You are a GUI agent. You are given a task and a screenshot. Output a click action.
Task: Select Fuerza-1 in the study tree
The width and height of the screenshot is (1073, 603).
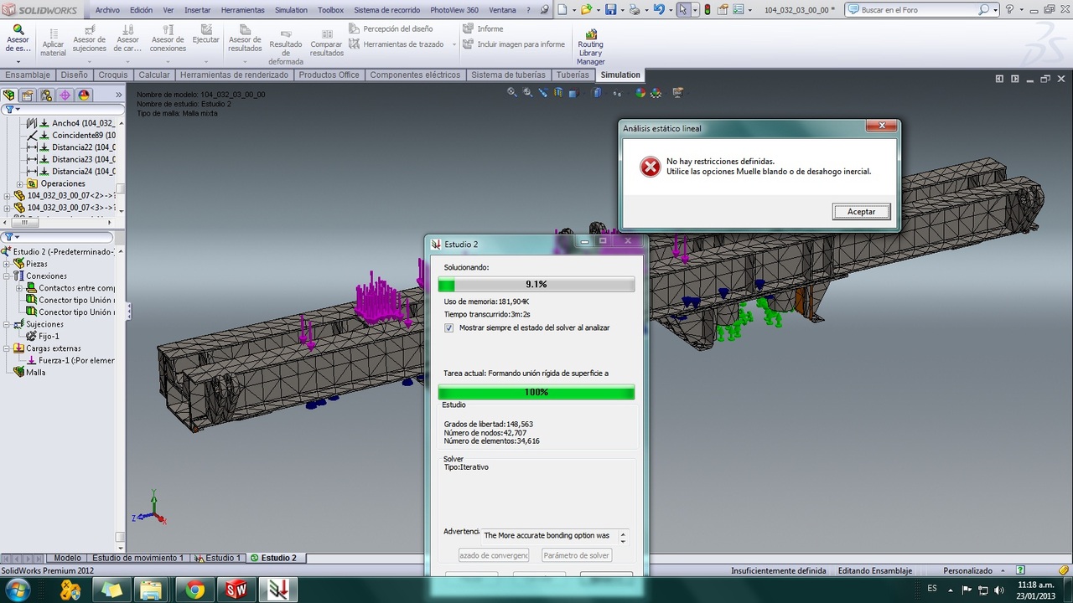(70, 360)
